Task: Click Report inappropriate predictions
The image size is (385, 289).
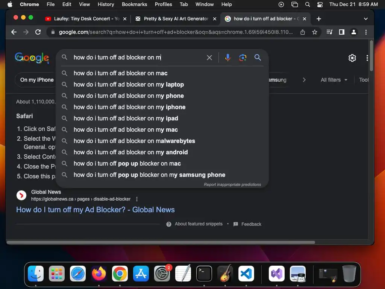Action: coord(232,184)
